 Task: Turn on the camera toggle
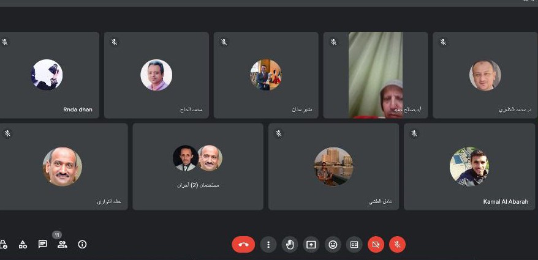376,245
